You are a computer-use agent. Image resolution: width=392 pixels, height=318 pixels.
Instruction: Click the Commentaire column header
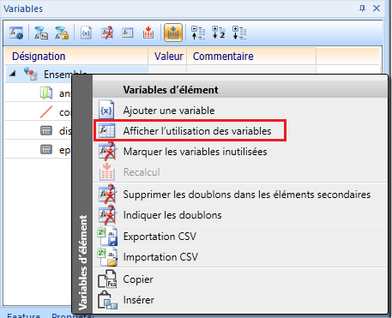click(251, 57)
